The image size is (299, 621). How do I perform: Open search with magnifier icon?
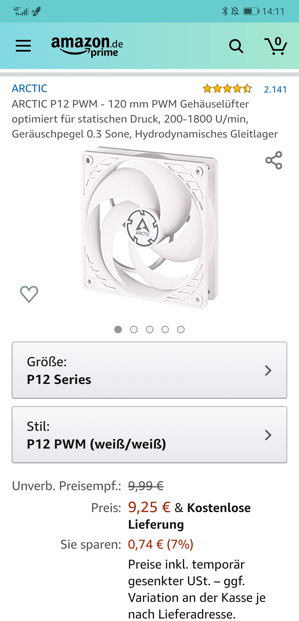point(236,46)
